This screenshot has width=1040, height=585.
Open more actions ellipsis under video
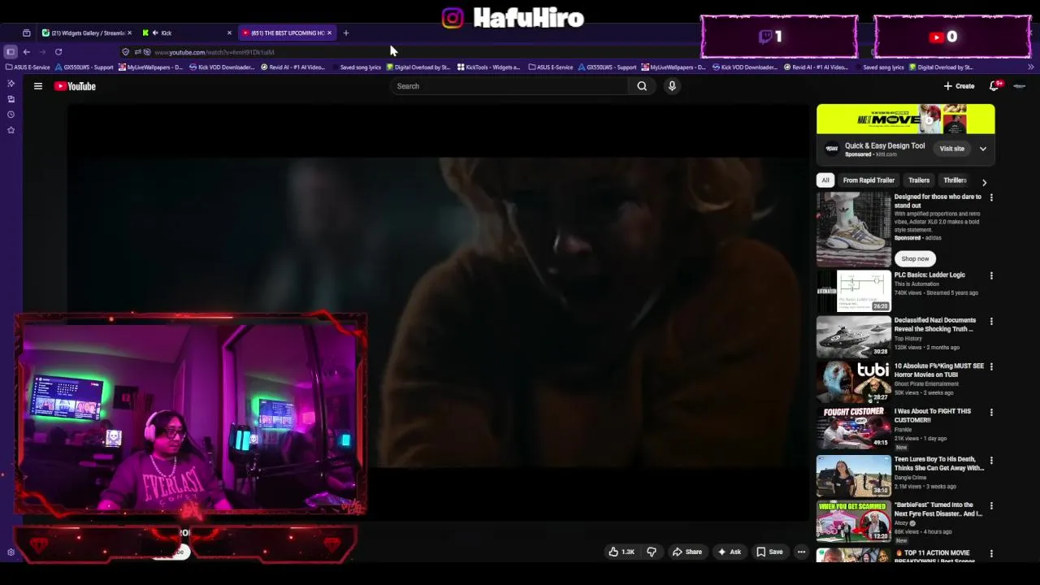point(801,552)
